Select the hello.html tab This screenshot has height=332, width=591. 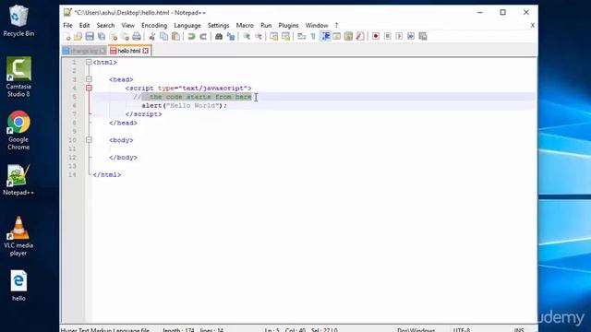129,51
